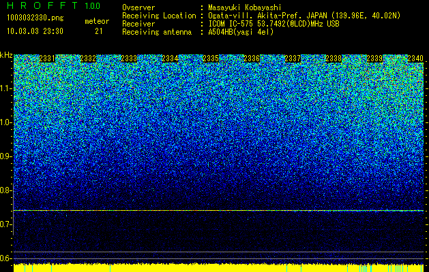Click the A504HB(yagi 4el) antenna text
This screenshot has width=429, height=272.
click(x=241, y=32)
